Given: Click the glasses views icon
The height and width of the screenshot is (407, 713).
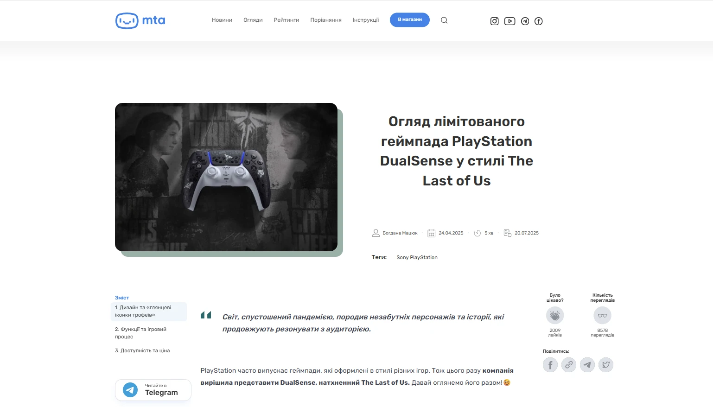Looking at the screenshot, I should (x=603, y=316).
